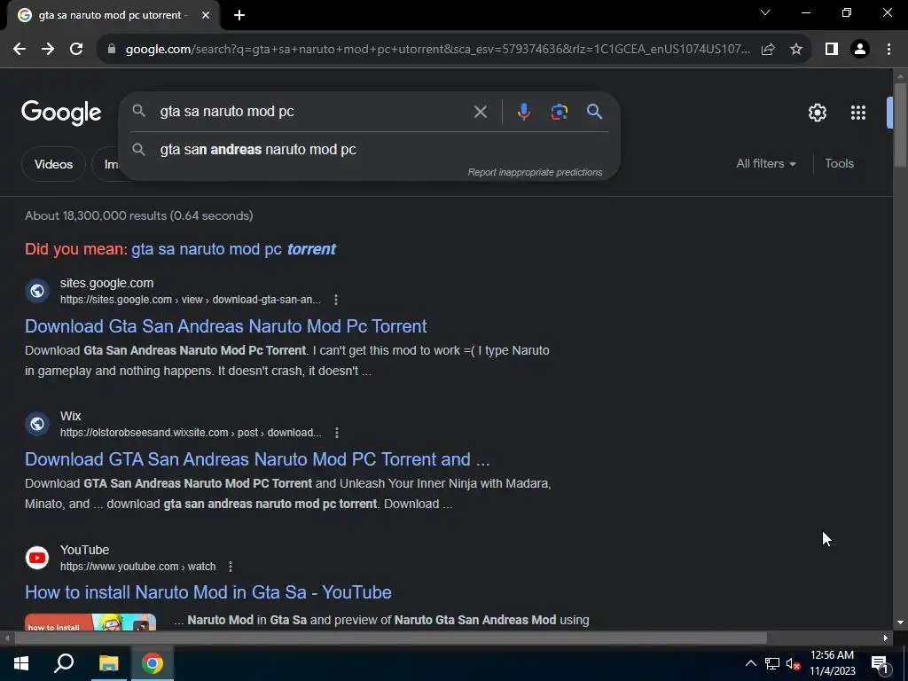Click the torrent spelling suggestion link
This screenshot has height=681, width=908.
pos(233,249)
